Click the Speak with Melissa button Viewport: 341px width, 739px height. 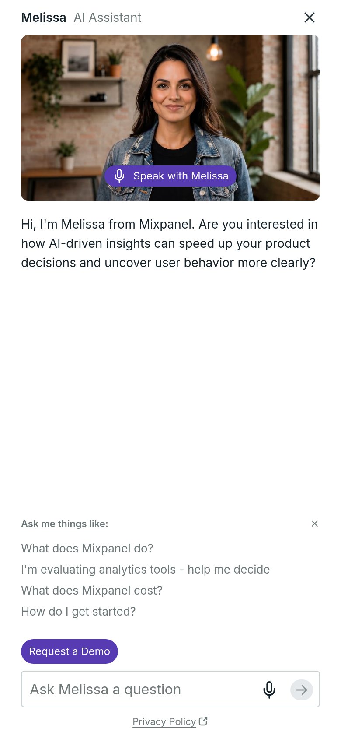[170, 176]
